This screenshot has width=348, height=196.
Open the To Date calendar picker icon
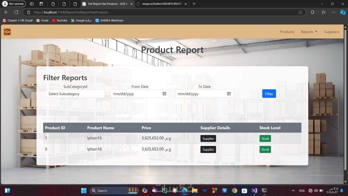coord(229,94)
